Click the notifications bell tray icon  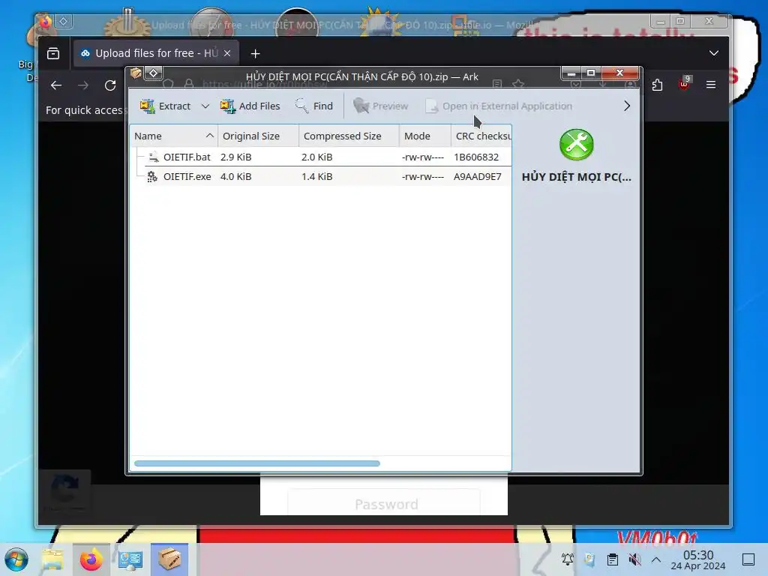[568, 559]
